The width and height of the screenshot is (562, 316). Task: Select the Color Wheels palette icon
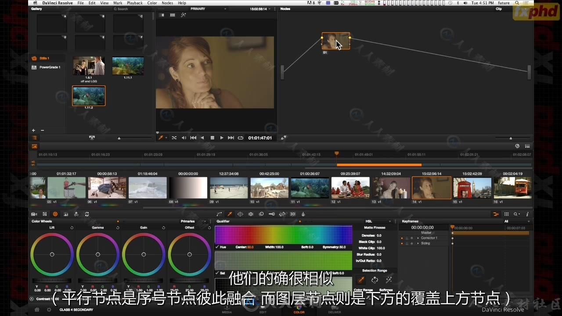tap(55, 214)
